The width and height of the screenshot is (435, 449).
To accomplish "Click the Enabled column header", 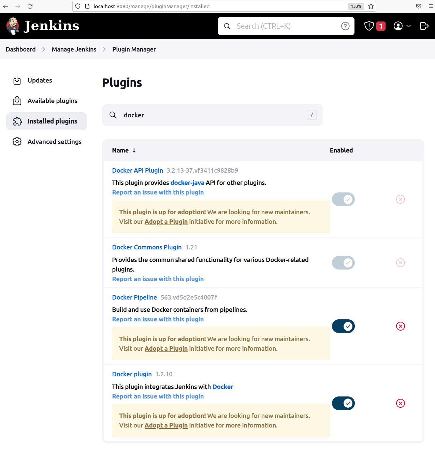I will (x=341, y=150).
